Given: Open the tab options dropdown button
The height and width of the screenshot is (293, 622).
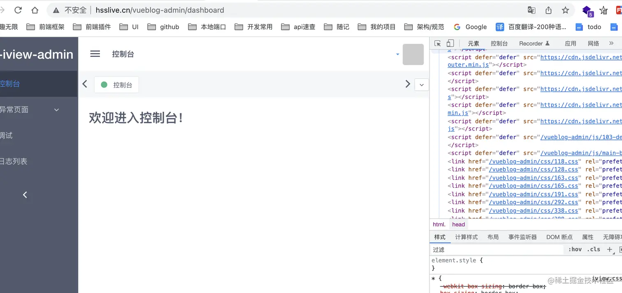Looking at the screenshot, I should (422, 84).
